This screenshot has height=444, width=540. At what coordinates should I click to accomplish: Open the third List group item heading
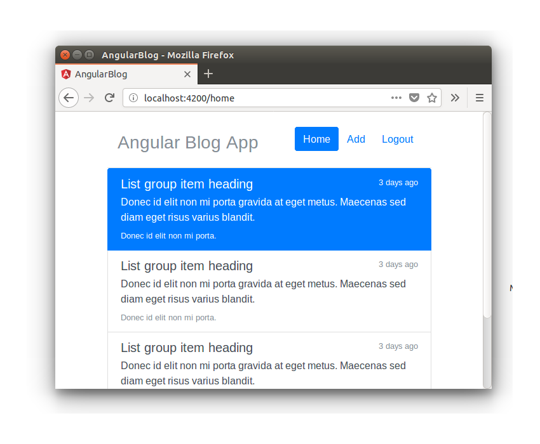coord(187,348)
